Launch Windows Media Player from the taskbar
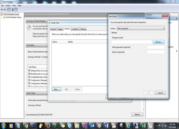 [11, 126]
